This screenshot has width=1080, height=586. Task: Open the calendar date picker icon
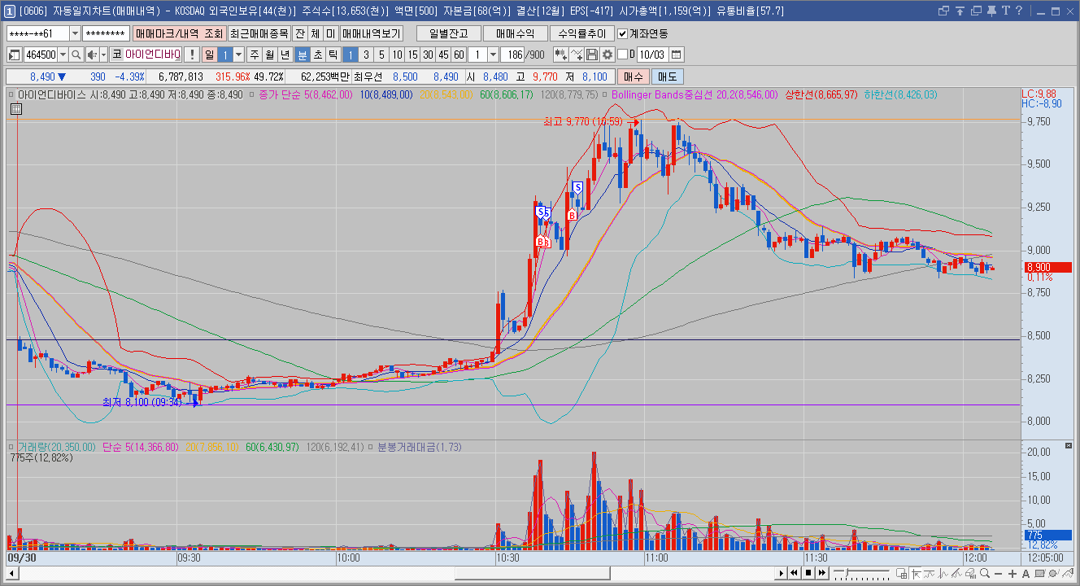coord(677,55)
